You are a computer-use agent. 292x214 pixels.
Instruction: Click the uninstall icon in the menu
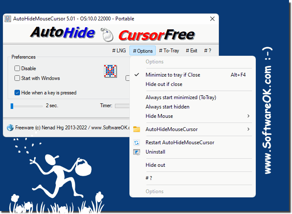coord(137,152)
